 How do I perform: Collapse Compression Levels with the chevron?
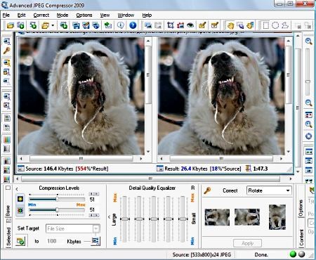click(17, 188)
